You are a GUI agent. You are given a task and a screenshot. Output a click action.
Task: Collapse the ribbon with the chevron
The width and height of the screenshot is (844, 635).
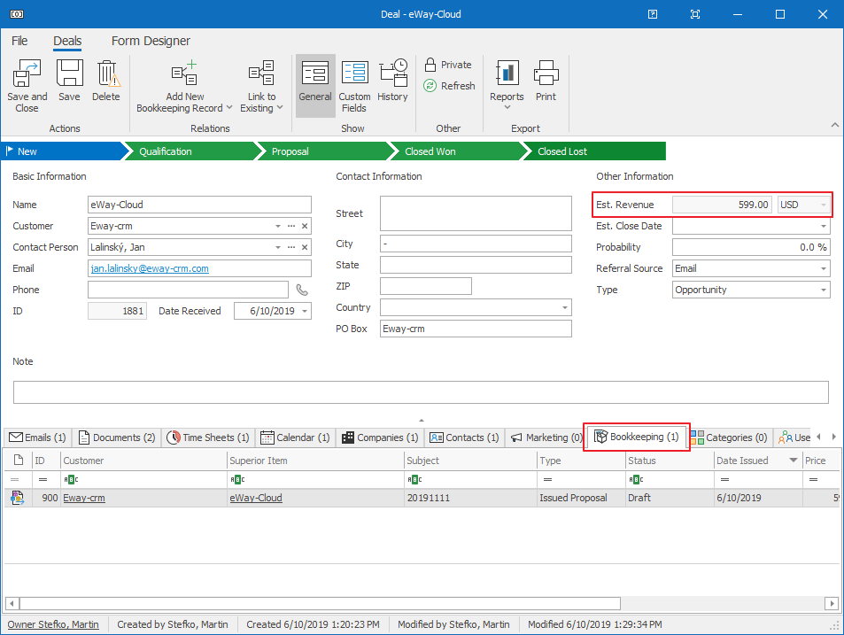pyautogui.click(x=835, y=125)
